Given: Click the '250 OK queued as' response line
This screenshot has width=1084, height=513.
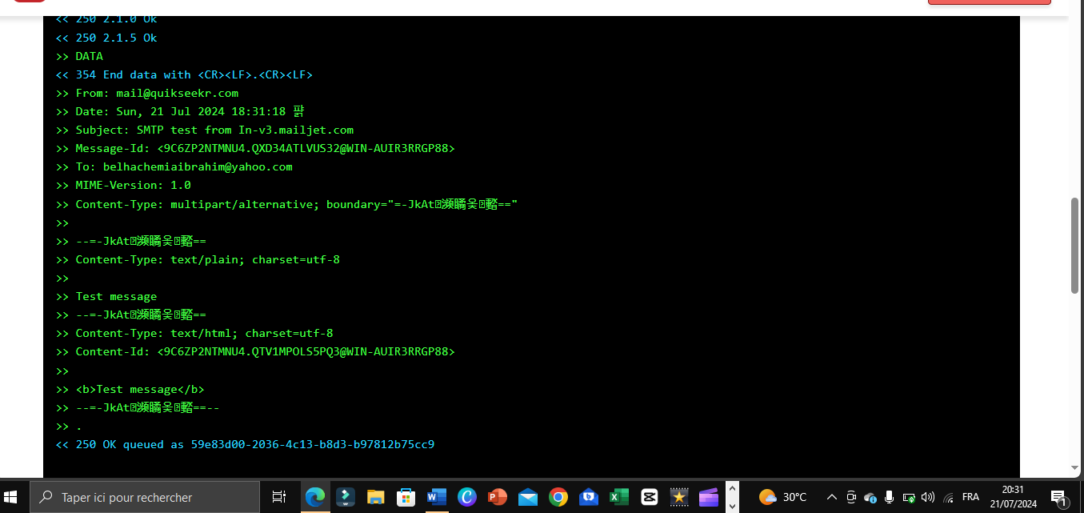Looking at the screenshot, I should pos(245,444).
